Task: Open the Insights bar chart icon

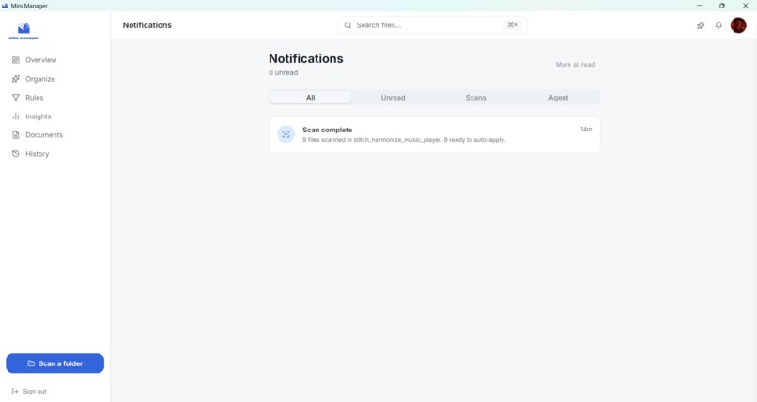Action: 16,116
